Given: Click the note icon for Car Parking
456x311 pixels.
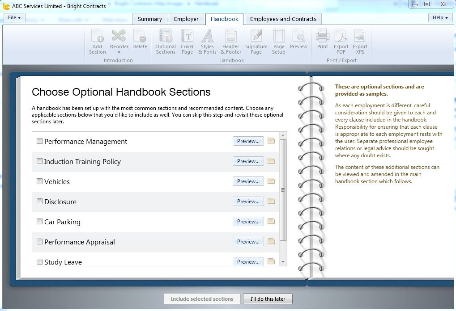Looking at the screenshot, I should click(x=271, y=221).
